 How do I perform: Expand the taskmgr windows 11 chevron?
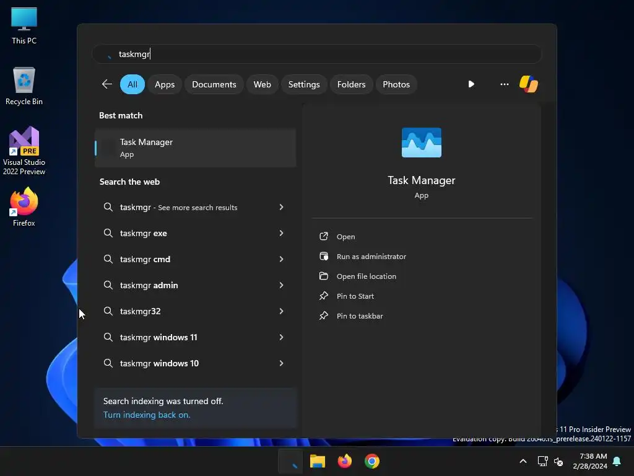click(282, 337)
